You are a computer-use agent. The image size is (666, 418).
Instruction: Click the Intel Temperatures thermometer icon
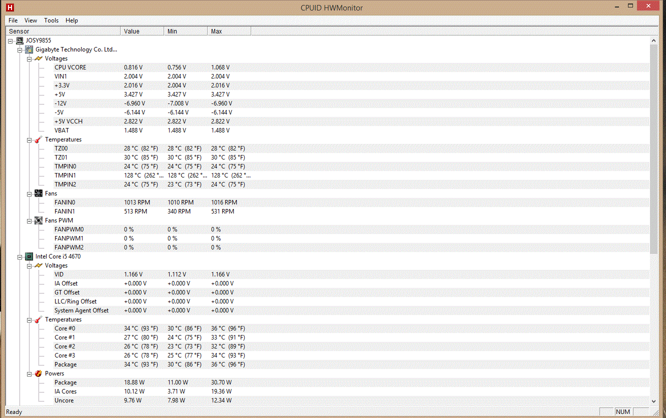pyautogui.click(x=39, y=319)
